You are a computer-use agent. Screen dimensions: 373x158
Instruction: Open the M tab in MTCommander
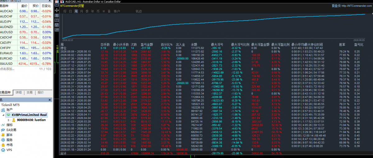[104, 11]
